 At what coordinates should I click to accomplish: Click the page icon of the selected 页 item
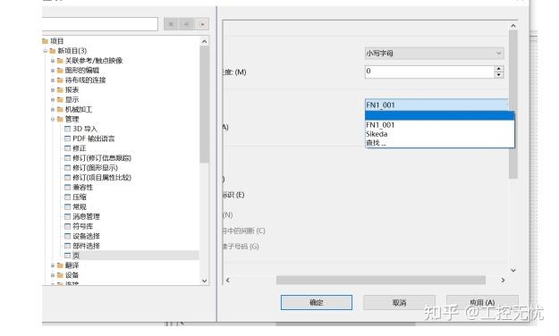point(67,255)
